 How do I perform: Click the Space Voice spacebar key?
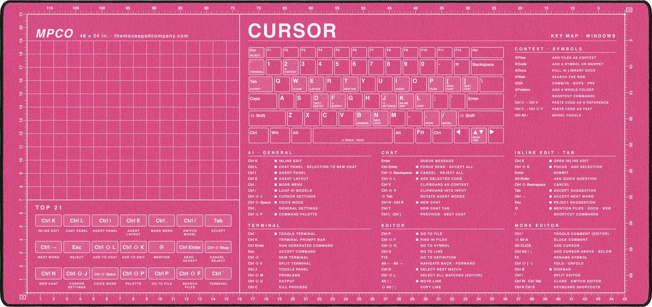352,136
